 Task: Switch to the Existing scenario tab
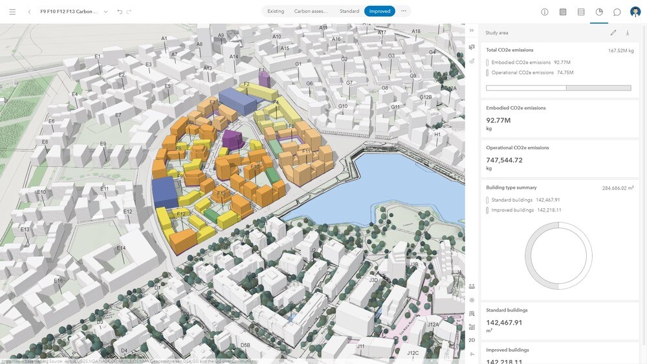click(276, 11)
